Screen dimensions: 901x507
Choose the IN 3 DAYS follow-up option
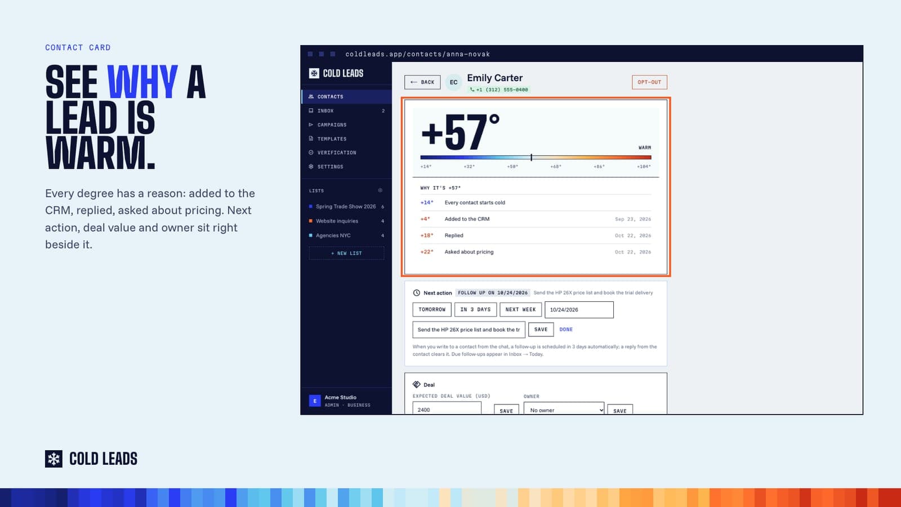pyautogui.click(x=475, y=309)
